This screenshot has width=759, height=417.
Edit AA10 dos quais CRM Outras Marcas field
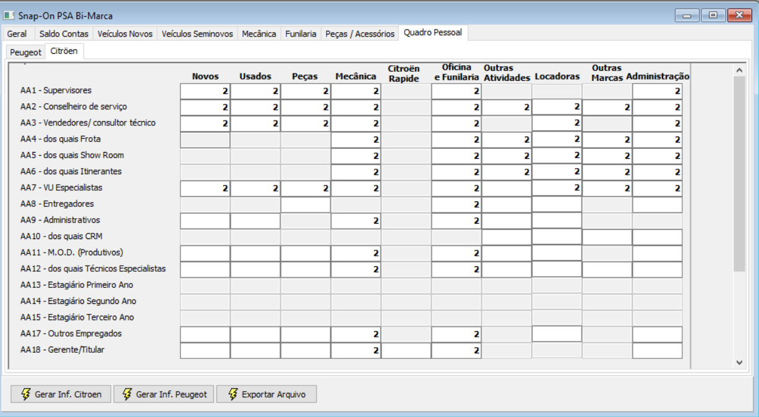pyautogui.click(x=607, y=237)
